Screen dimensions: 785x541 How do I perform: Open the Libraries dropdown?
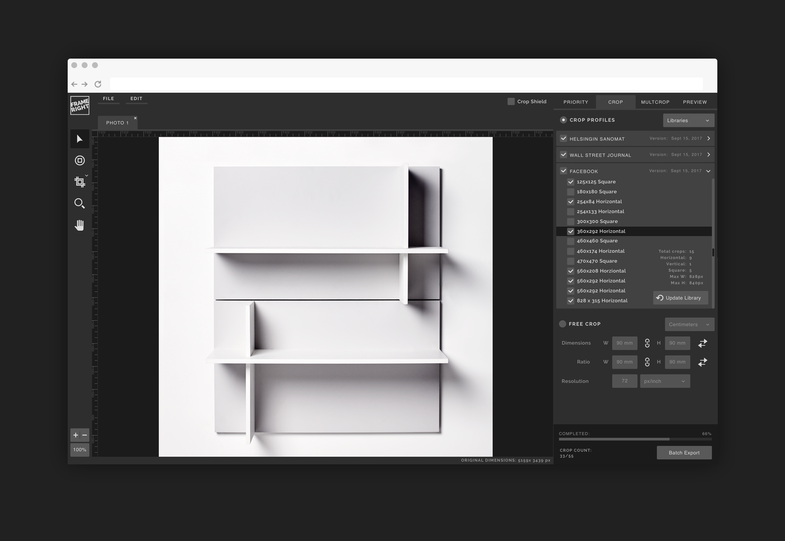(688, 120)
